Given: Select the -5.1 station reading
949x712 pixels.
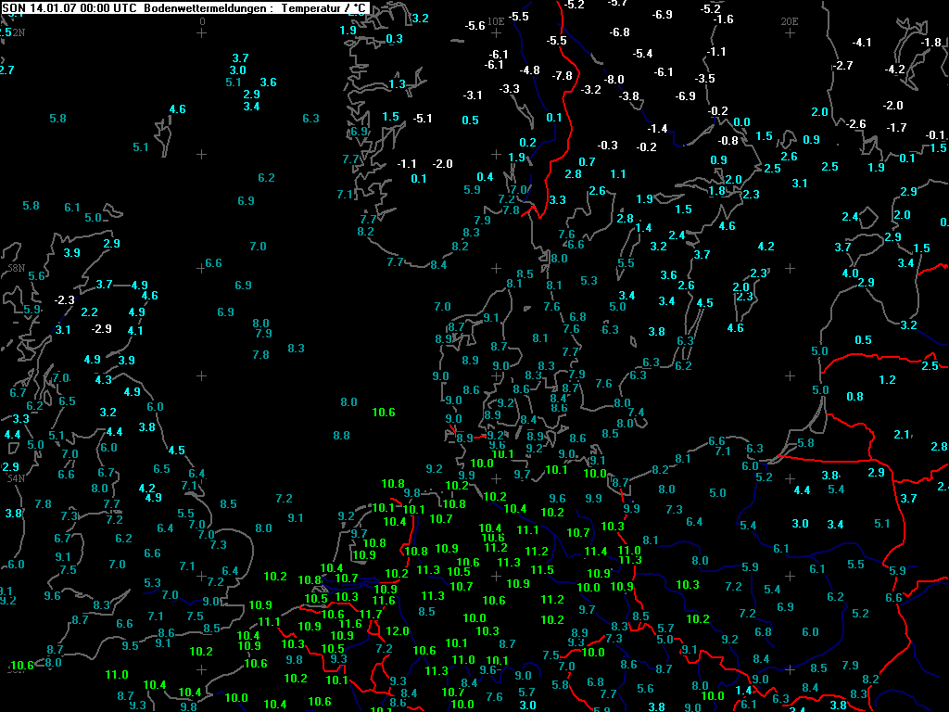Looking at the screenshot, I should (423, 119).
